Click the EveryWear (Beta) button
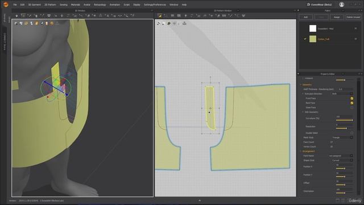This screenshot has height=205, width=364. (x=319, y=5)
